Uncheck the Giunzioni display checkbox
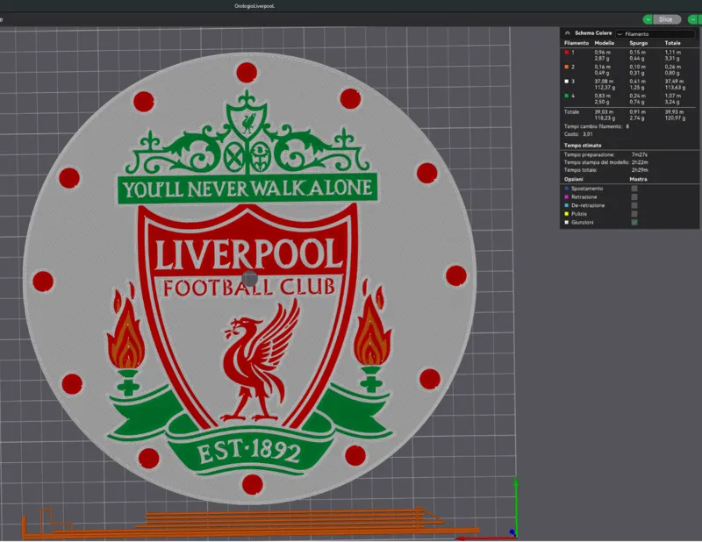Viewport: 702px width, 542px height. (634, 222)
